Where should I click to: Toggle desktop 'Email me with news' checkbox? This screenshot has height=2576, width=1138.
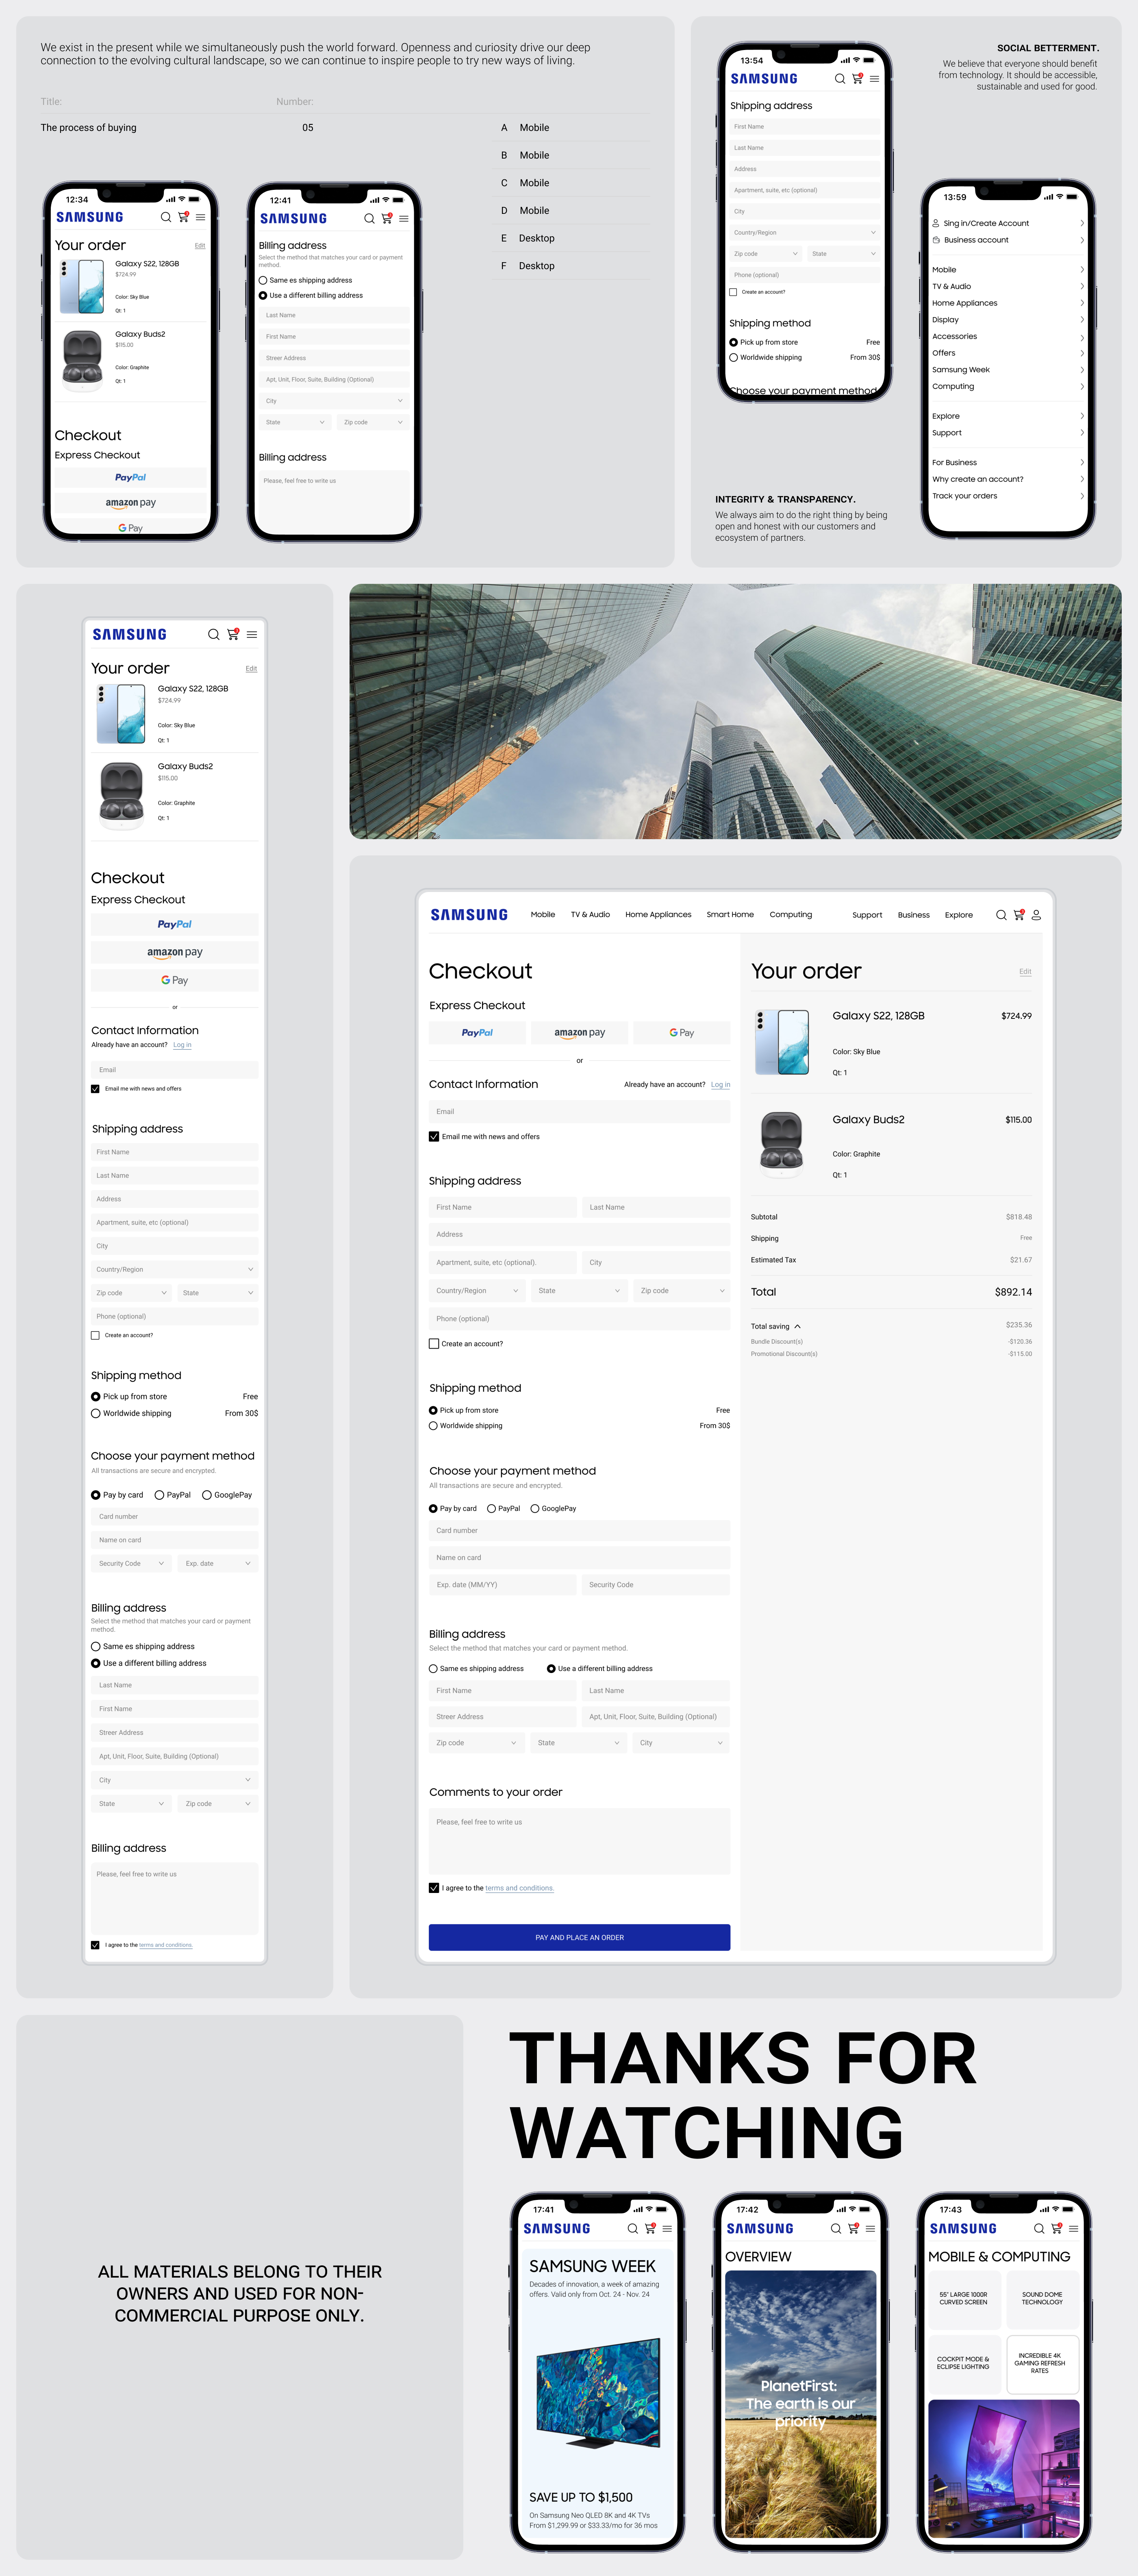[x=434, y=1136]
